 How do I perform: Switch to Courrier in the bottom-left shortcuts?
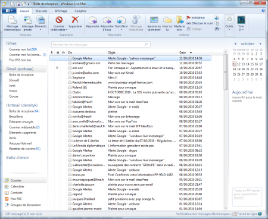click(25, 180)
